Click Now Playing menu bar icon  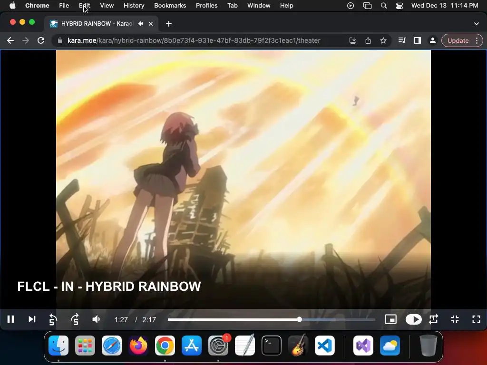[351, 5]
